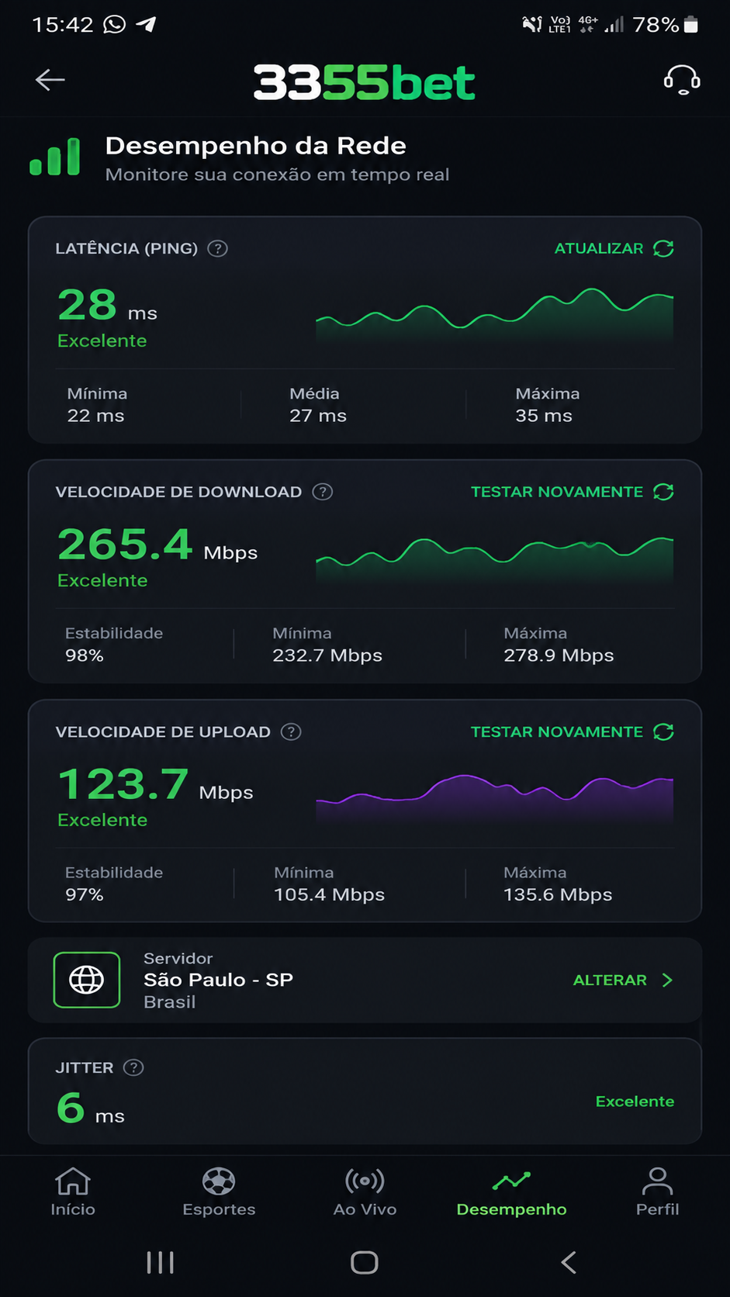Tap download Estabilidade 98% value
The image size is (730, 1297).
click(85, 655)
